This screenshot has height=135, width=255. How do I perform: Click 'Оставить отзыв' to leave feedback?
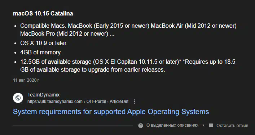pyautogui.click(x=232, y=125)
